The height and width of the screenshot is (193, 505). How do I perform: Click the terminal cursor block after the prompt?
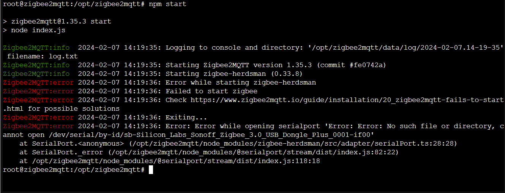pyautogui.click(x=151, y=170)
